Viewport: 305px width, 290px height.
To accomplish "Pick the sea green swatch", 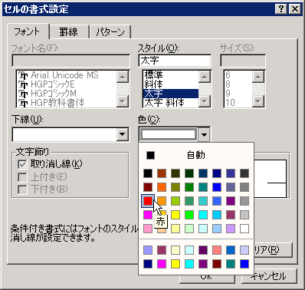I will click(189, 201).
